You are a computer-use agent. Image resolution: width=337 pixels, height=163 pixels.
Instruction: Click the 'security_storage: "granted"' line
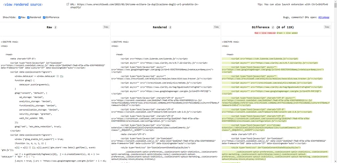pos(35,114)
